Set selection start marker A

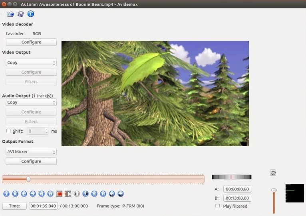coord(59,194)
